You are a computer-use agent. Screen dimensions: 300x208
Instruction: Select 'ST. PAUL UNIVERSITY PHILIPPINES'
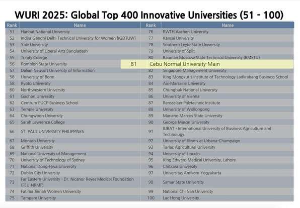click(x=52, y=132)
